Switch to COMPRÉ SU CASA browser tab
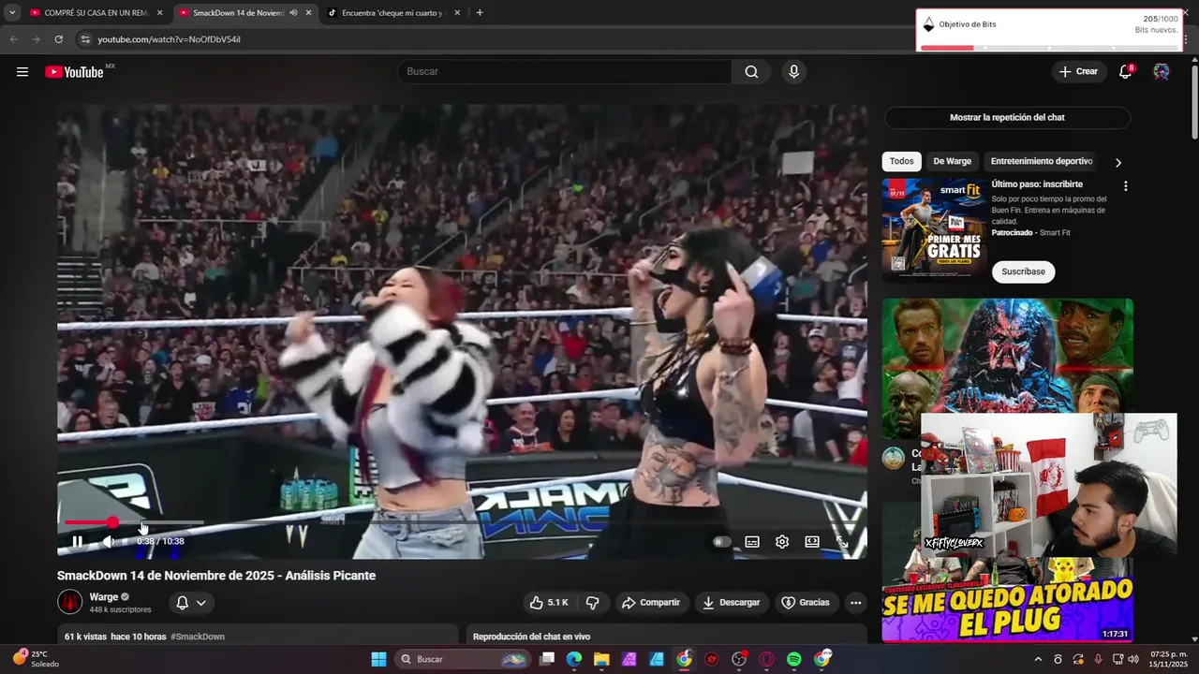The height and width of the screenshot is (674, 1199). pos(94,13)
